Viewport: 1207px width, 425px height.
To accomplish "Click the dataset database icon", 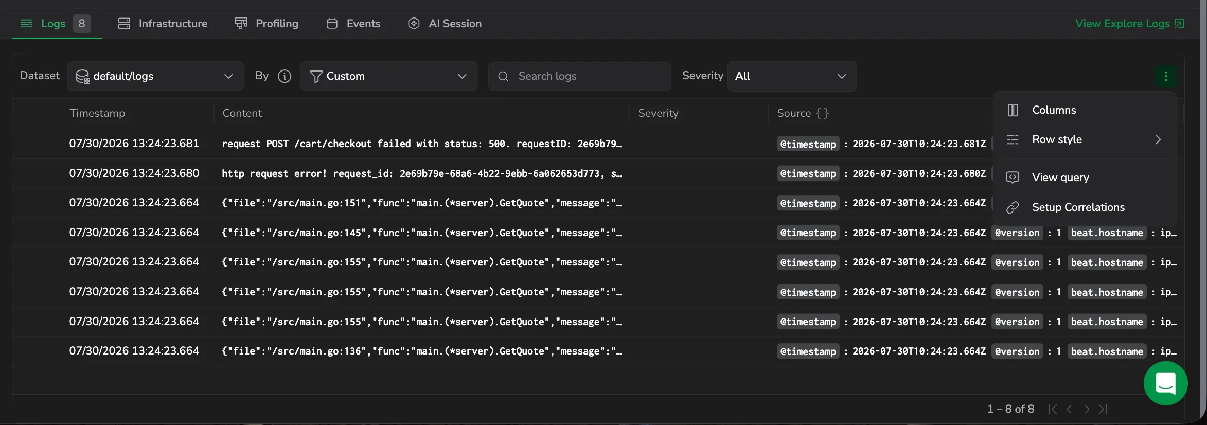I will [x=82, y=77].
